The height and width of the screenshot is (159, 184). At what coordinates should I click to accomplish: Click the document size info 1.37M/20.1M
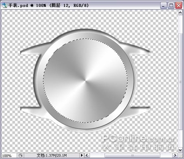(x=52, y=155)
